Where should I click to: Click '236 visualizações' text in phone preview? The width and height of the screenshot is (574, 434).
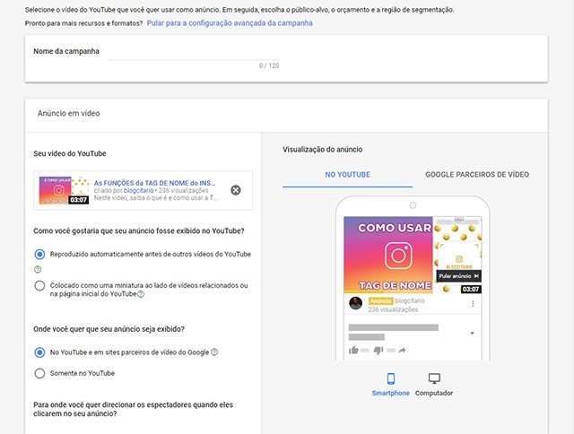393,309
